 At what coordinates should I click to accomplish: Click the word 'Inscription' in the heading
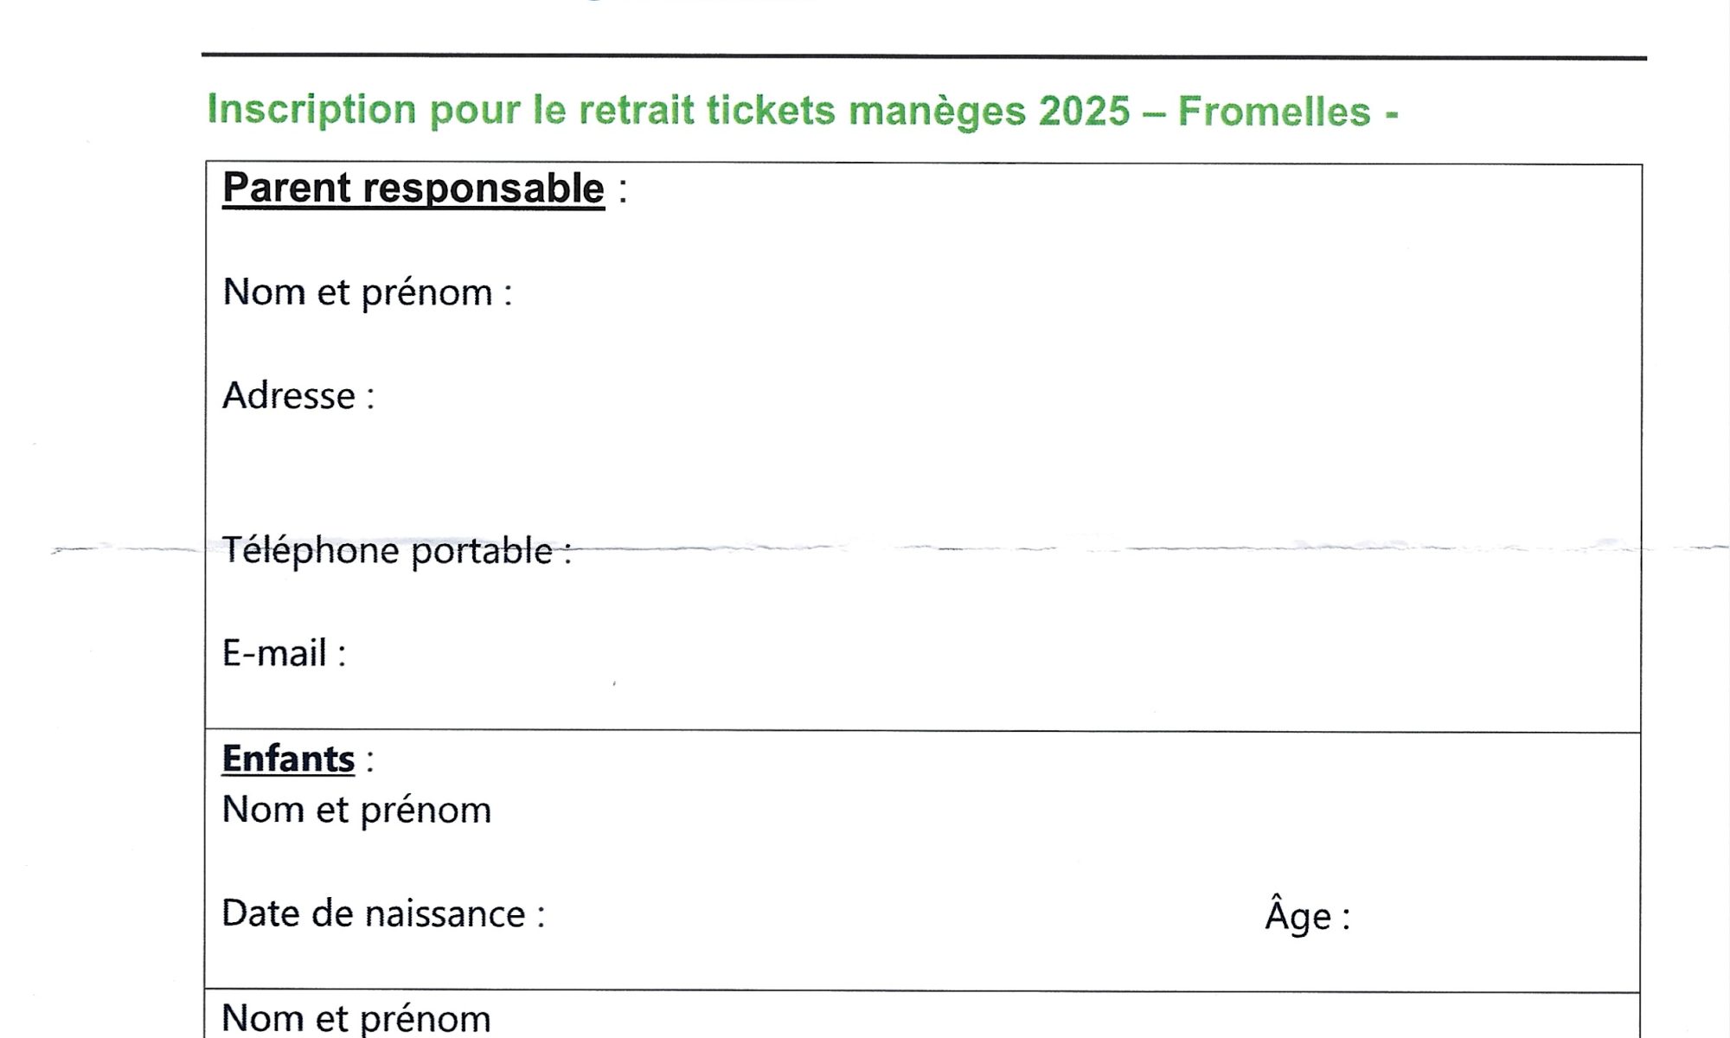pos(312,110)
